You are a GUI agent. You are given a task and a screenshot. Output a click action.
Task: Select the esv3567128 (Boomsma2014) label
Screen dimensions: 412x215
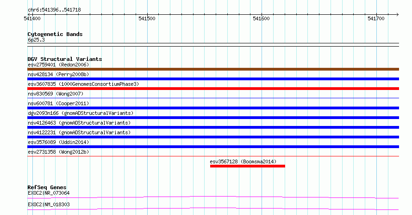pyautogui.click(x=243, y=161)
